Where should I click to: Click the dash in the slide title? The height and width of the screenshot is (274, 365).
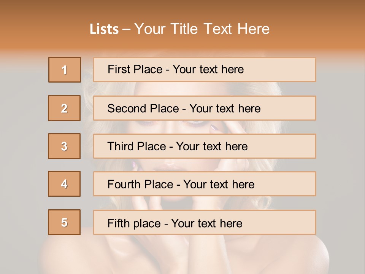click(x=126, y=29)
